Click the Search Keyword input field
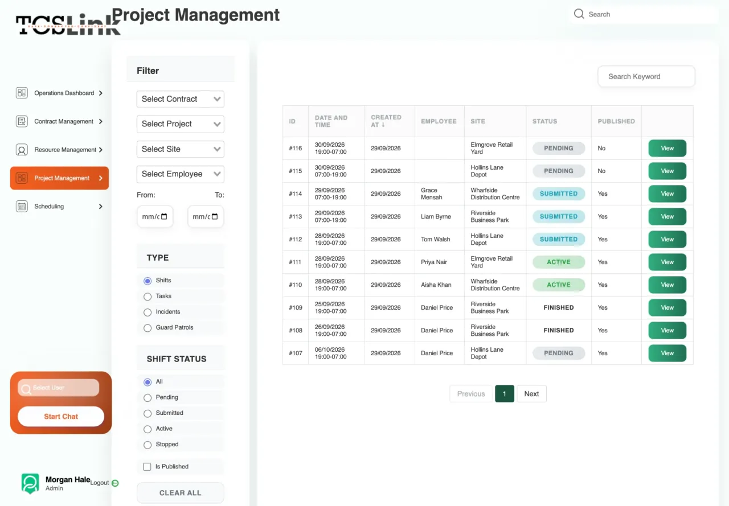Viewport: 729px width, 506px height. (x=646, y=76)
